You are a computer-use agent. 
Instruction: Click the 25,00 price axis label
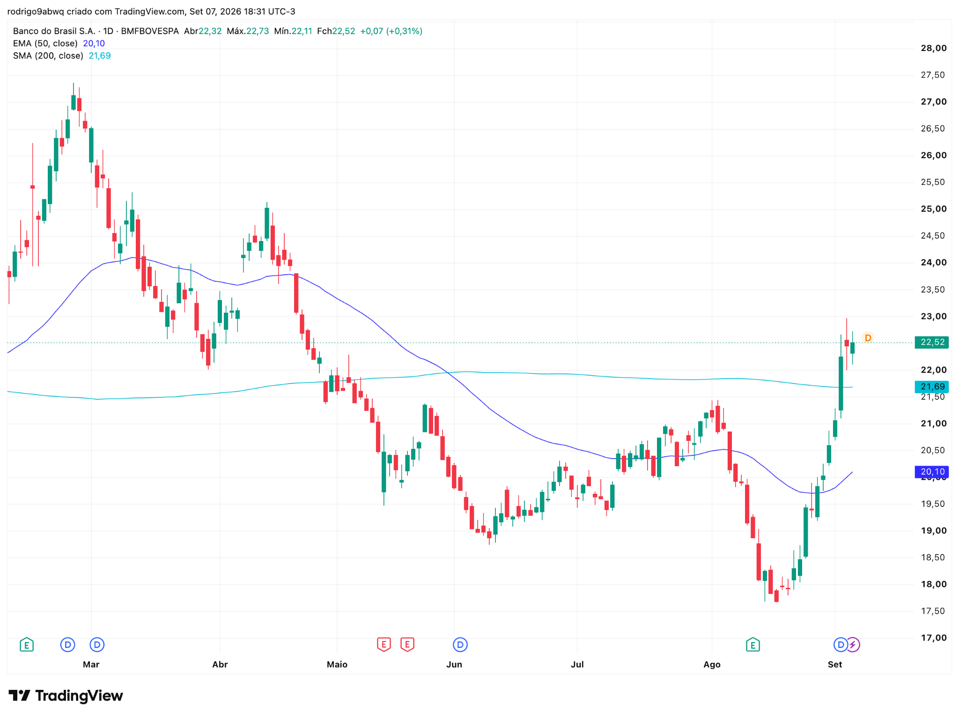click(934, 209)
